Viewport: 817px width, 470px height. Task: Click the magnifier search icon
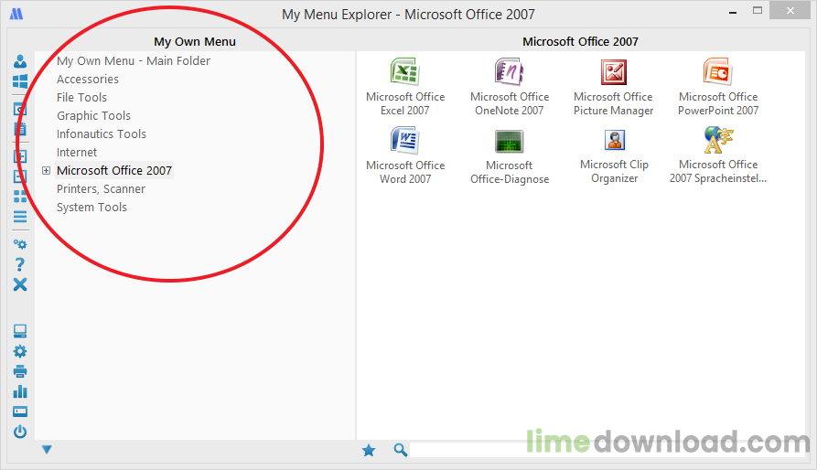400,450
